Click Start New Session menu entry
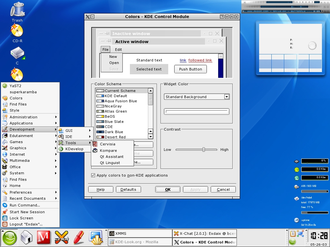This screenshot has width=330, height=247. pyautogui.click(x=30, y=212)
